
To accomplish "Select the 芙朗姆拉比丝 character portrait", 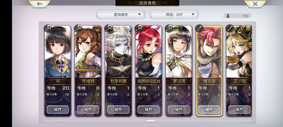I will 149,52.
